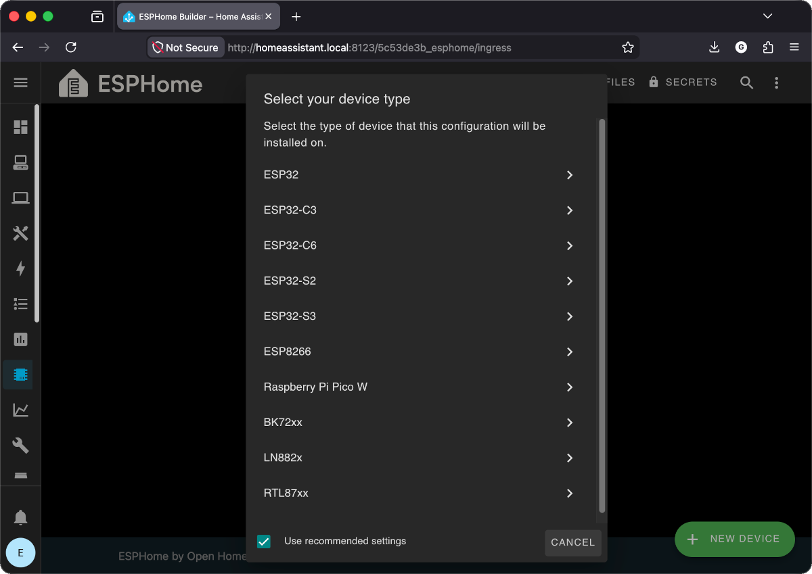Uncheck Use recommended settings checkbox
This screenshot has width=812, height=574.
click(x=264, y=542)
